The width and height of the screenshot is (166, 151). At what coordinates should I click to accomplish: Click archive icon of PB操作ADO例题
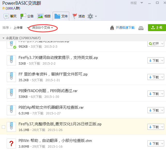11,94
